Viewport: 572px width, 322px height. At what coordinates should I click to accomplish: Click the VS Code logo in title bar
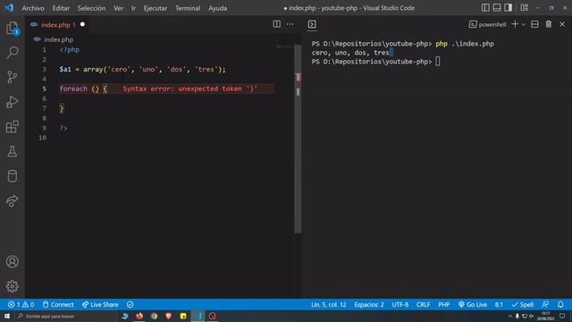pyautogui.click(x=9, y=8)
